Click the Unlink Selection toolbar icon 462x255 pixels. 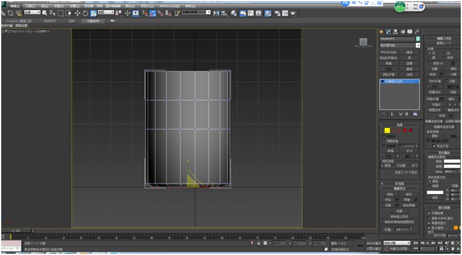click(x=10, y=13)
